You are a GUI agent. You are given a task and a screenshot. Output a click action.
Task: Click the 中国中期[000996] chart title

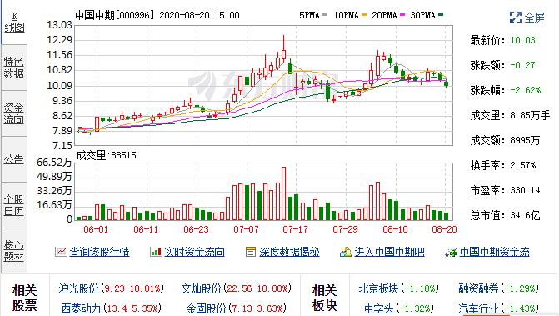coord(115,15)
